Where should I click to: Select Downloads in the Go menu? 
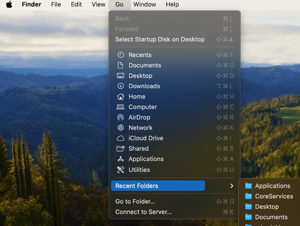point(175,86)
